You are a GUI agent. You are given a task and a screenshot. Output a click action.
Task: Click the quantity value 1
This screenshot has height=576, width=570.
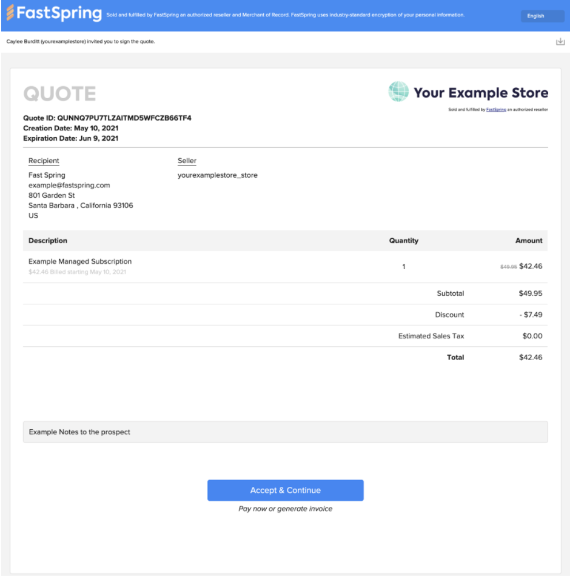click(403, 267)
